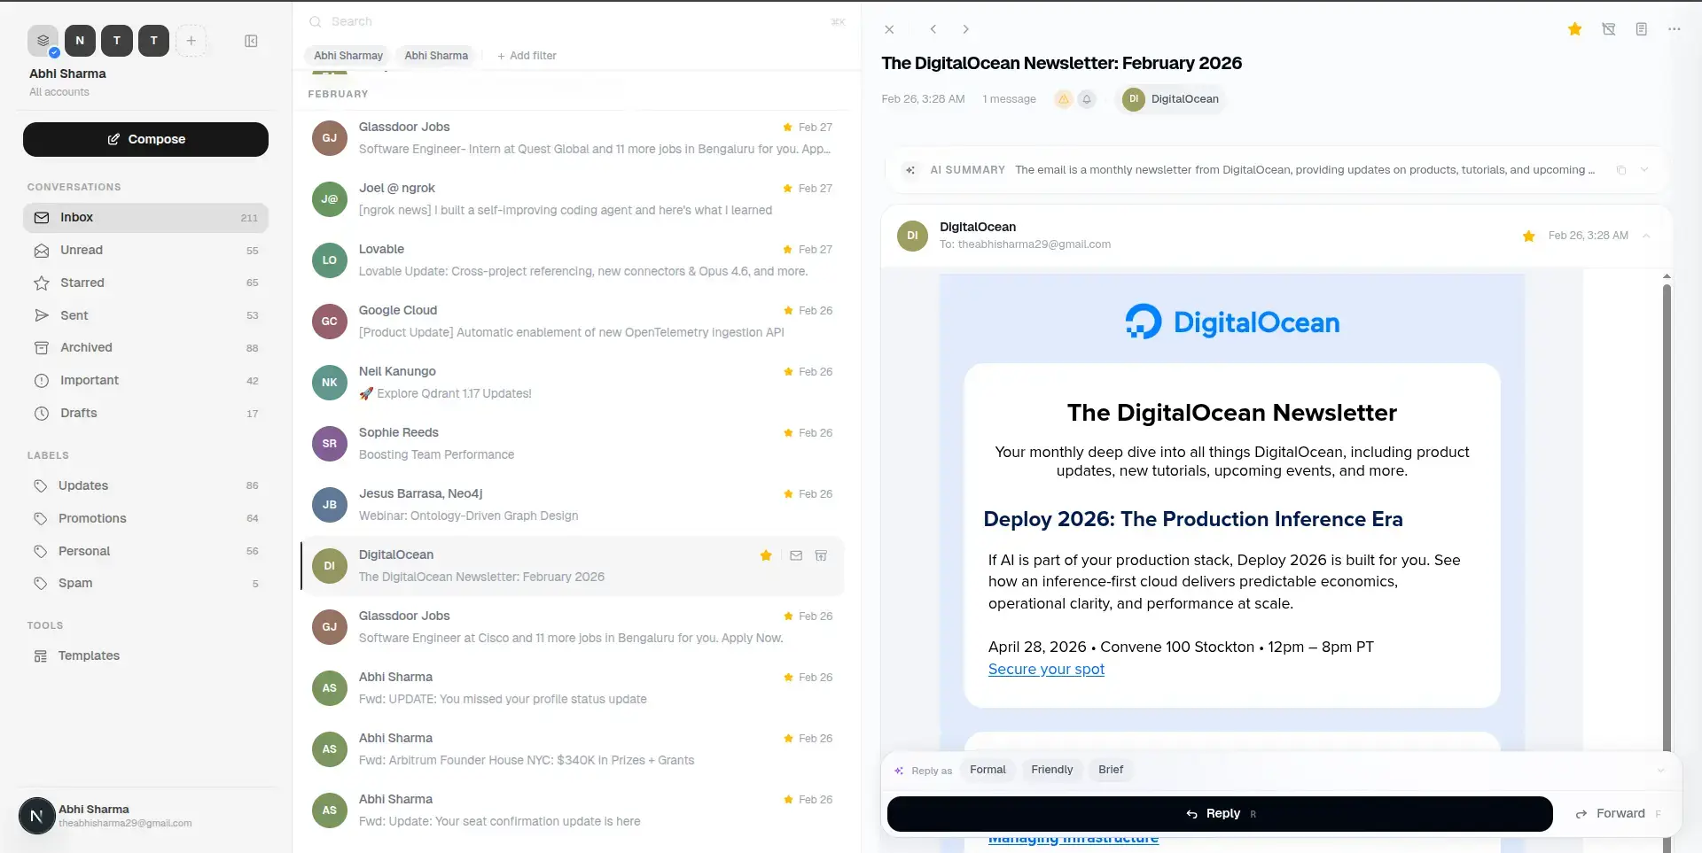
Task: Switch to the Drafts section
Action: pos(79,413)
